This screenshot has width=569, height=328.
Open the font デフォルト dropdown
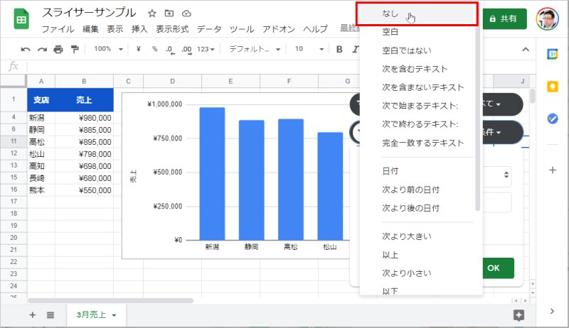(255, 49)
